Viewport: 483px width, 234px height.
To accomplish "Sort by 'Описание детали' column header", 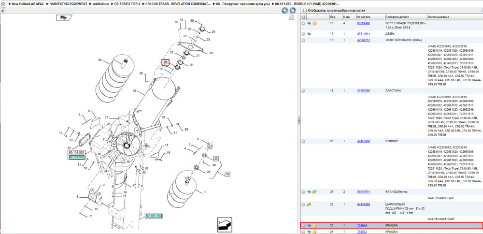I will pyautogui.click(x=398, y=17).
